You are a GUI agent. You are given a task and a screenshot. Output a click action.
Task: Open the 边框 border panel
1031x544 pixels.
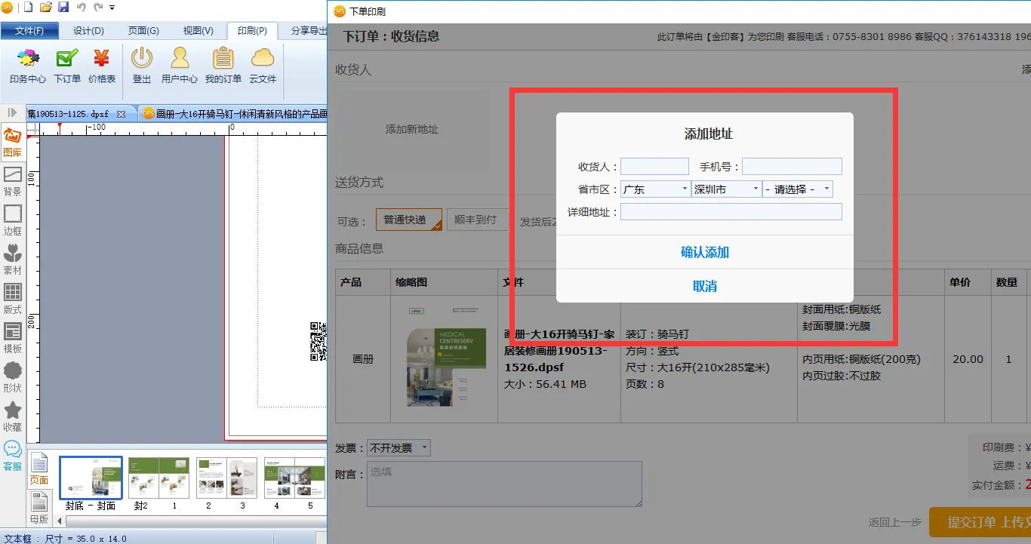tap(13, 221)
